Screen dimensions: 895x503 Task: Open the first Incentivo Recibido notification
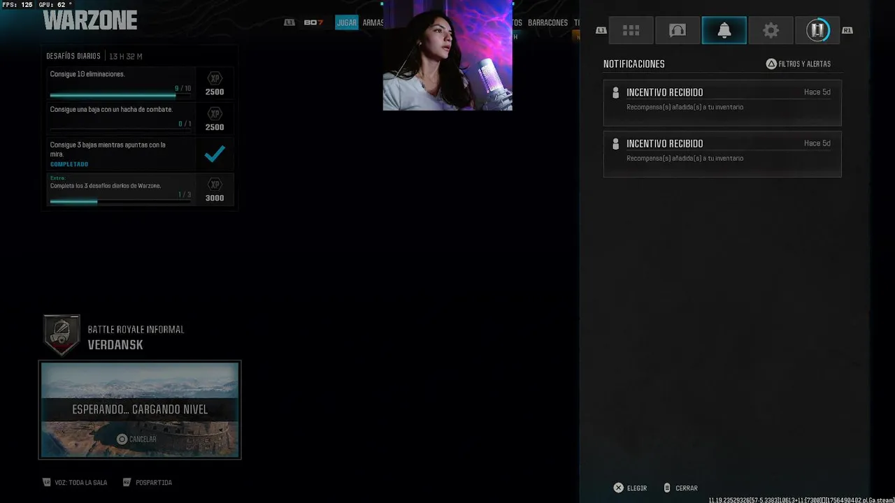pos(722,103)
